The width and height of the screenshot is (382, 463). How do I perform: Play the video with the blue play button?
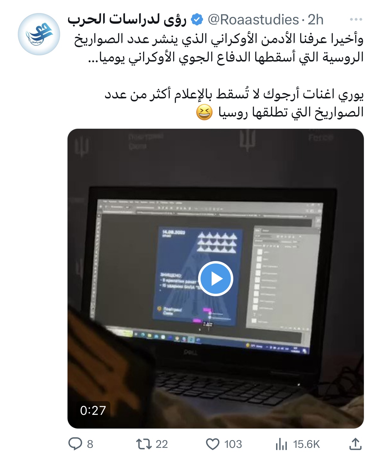(x=216, y=279)
